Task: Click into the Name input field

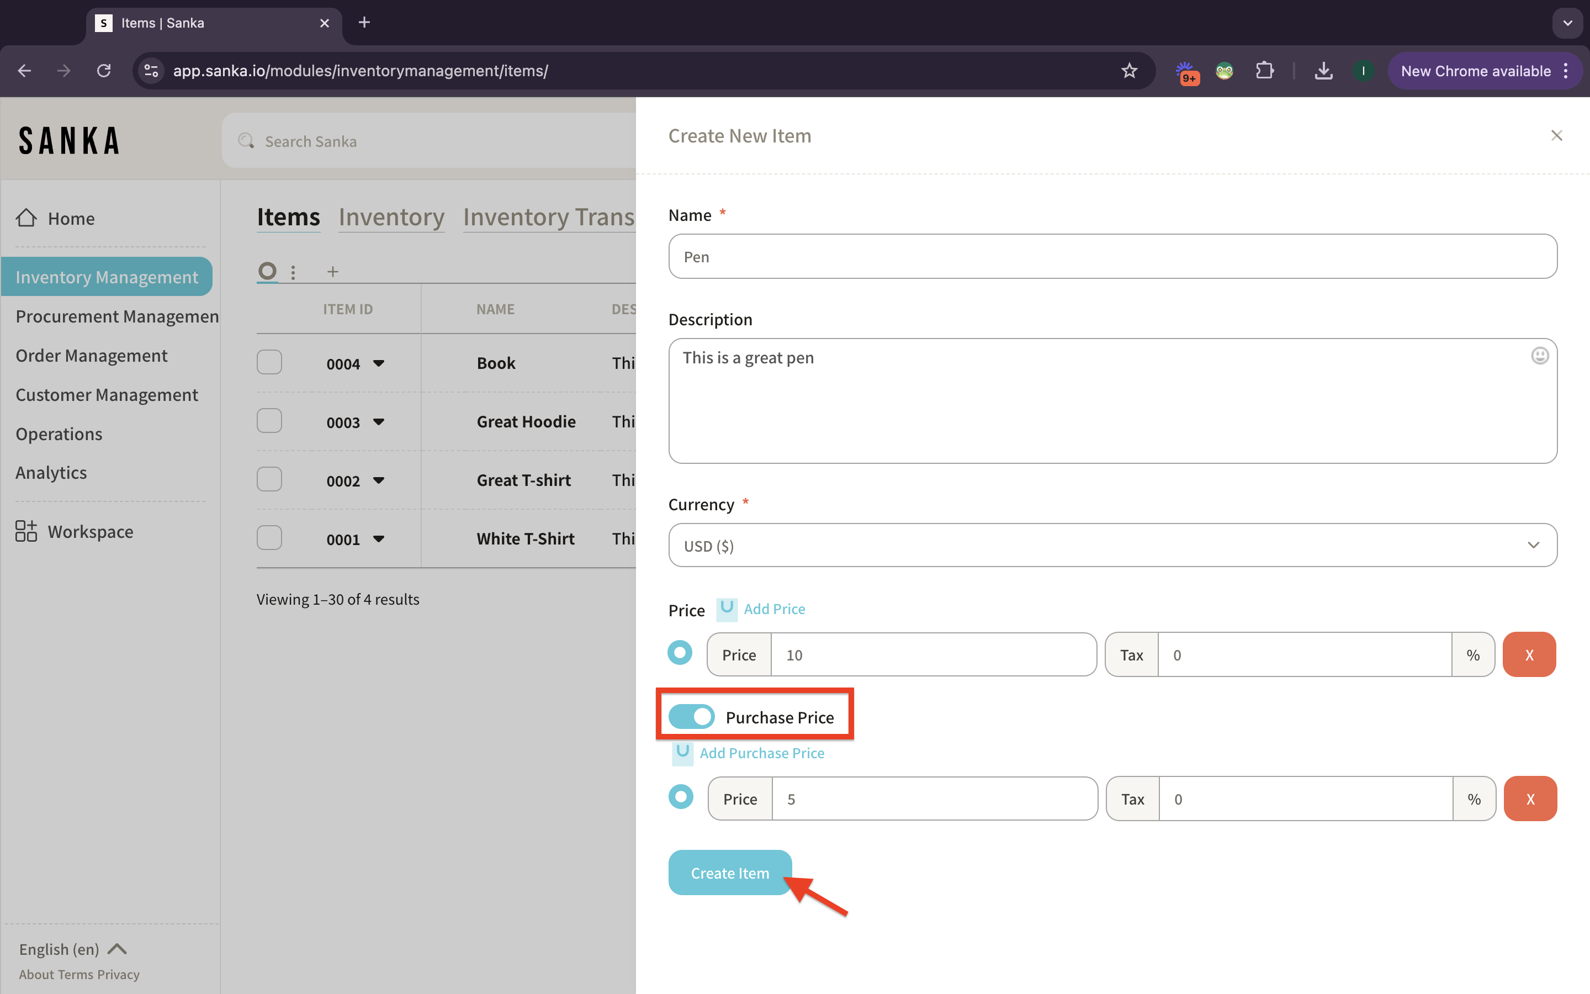Action: [1112, 256]
